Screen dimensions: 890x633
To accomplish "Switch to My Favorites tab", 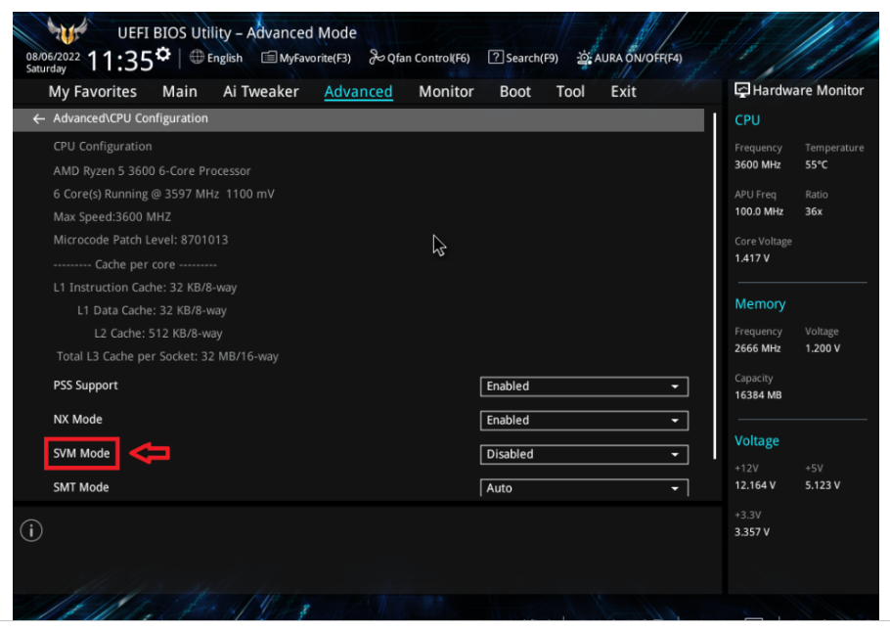I will point(93,91).
